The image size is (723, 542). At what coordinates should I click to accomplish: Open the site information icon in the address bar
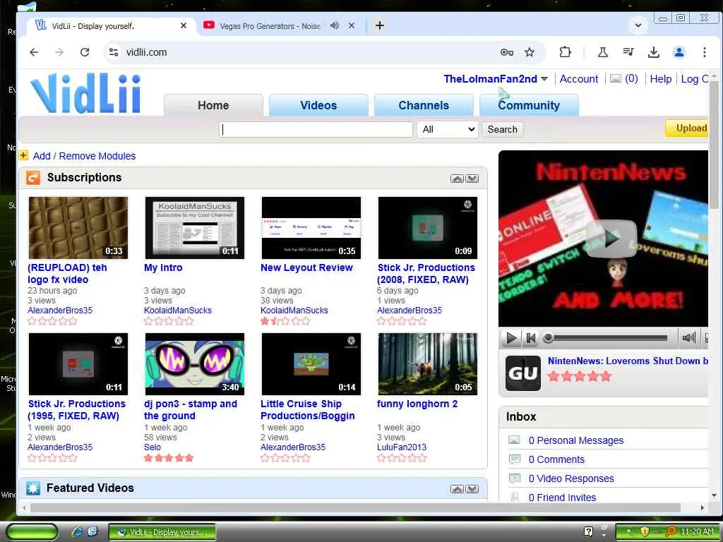(x=114, y=52)
